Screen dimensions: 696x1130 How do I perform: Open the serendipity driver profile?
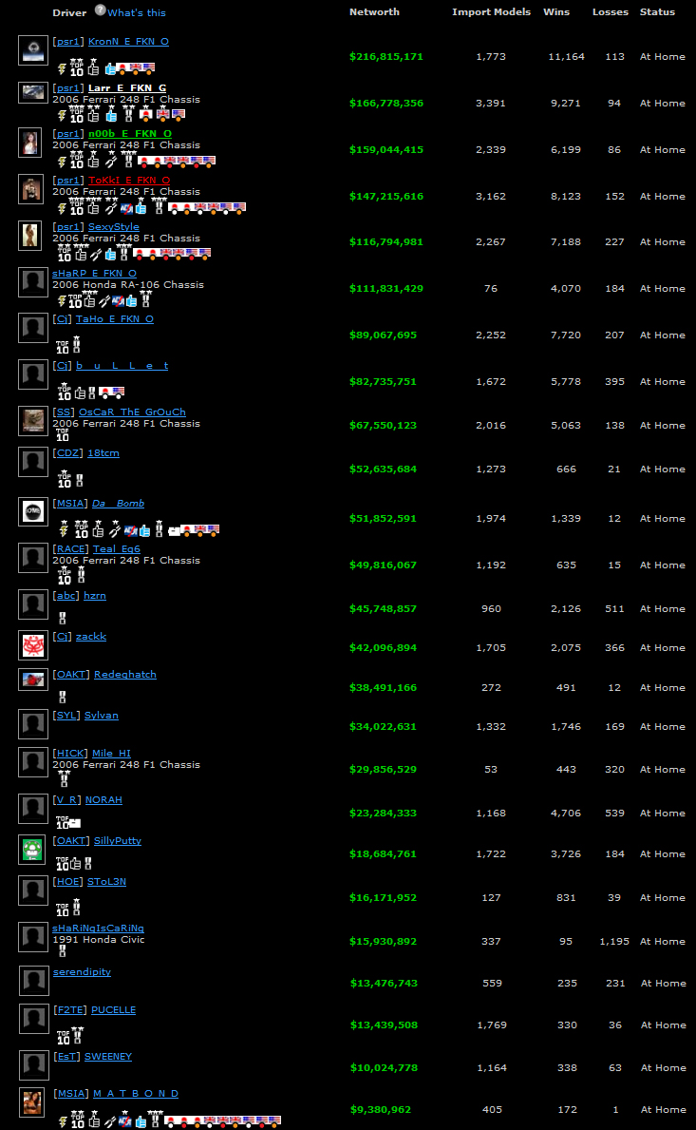coord(82,972)
